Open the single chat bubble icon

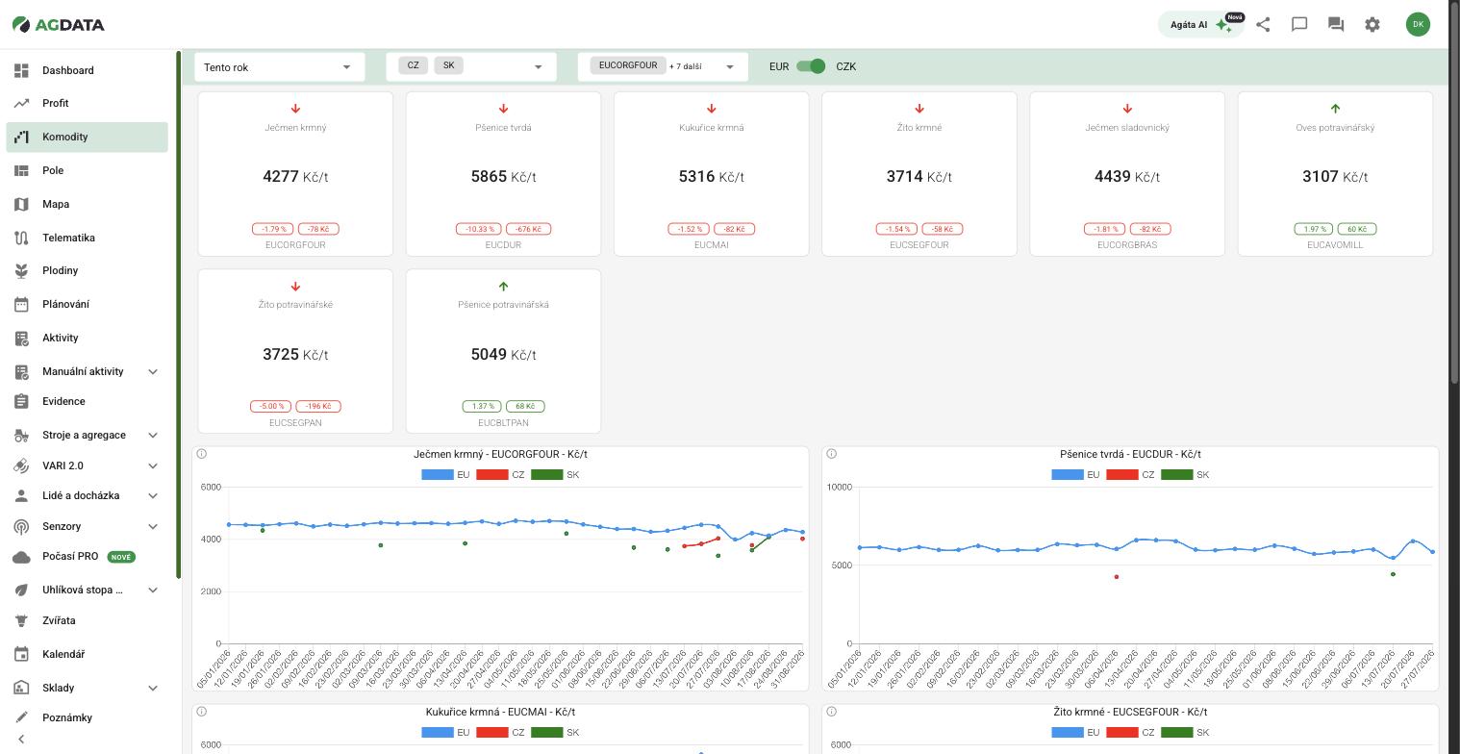1299,25
